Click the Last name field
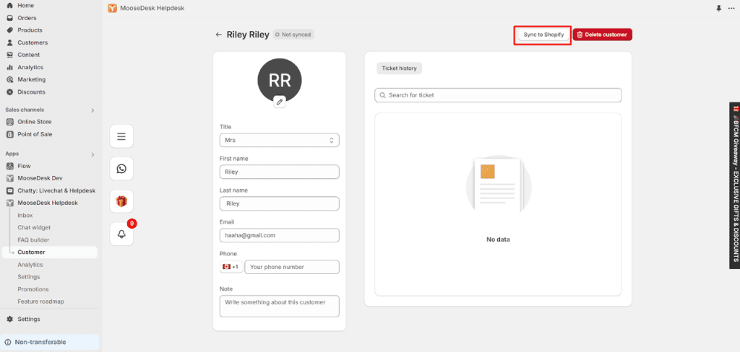The width and height of the screenshot is (740, 352). tap(280, 203)
